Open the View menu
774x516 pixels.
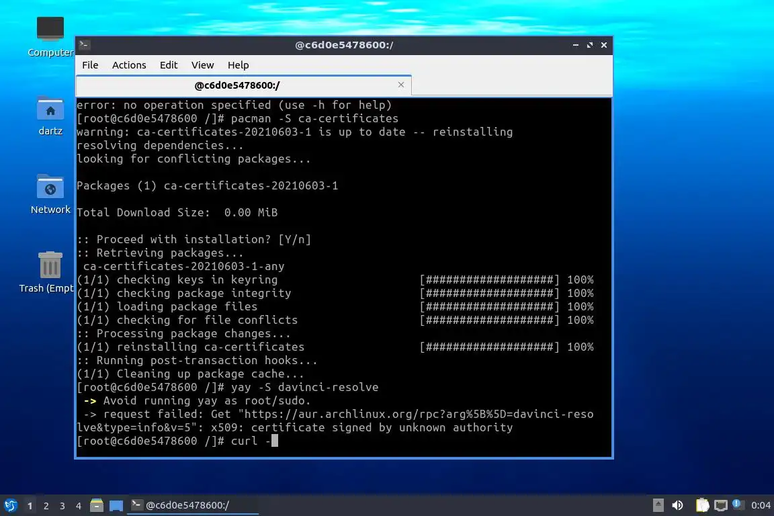[202, 65]
